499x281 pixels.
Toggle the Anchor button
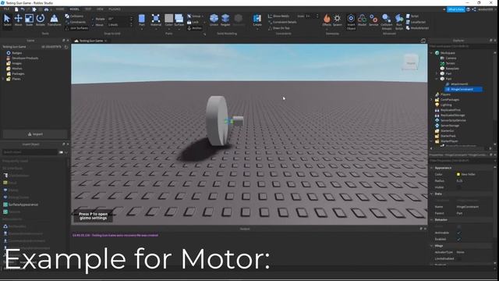click(194, 28)
